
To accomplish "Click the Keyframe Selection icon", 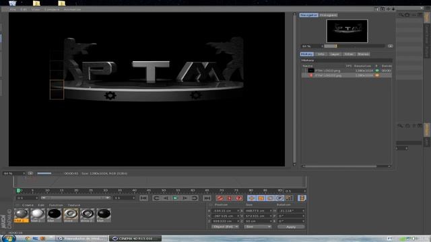I will (239, 198).
